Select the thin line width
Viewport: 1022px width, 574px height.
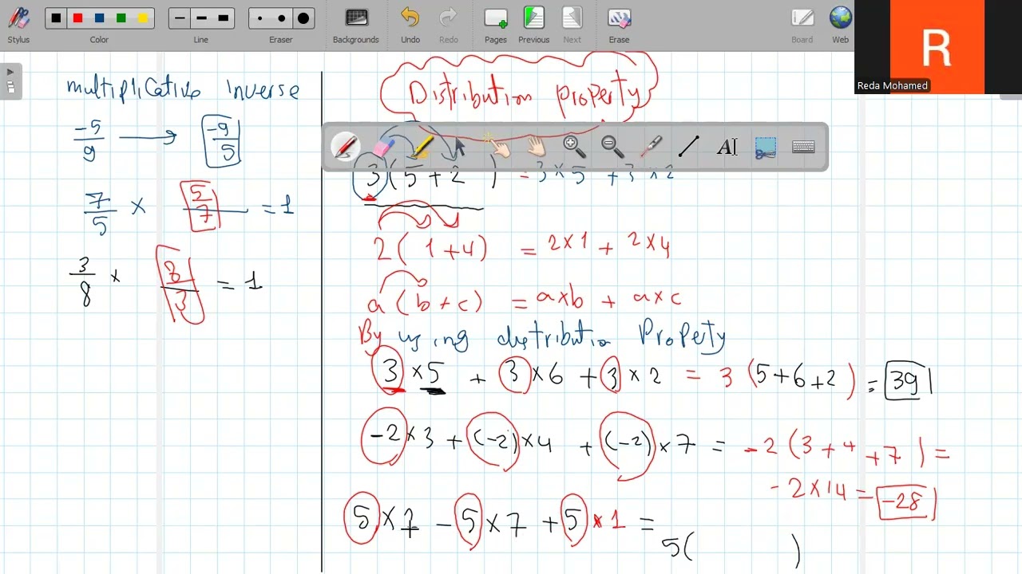point(180,18)
